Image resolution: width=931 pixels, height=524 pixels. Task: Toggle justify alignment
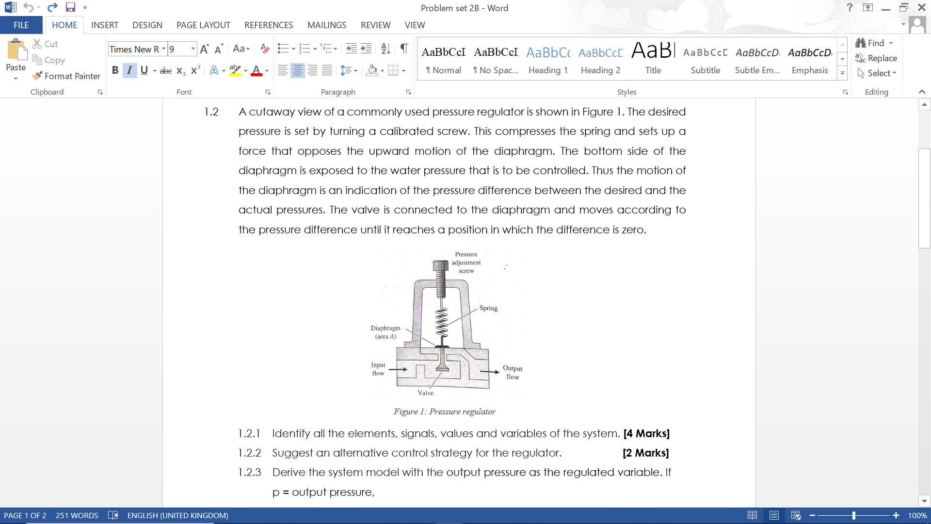tap(327, 70)
